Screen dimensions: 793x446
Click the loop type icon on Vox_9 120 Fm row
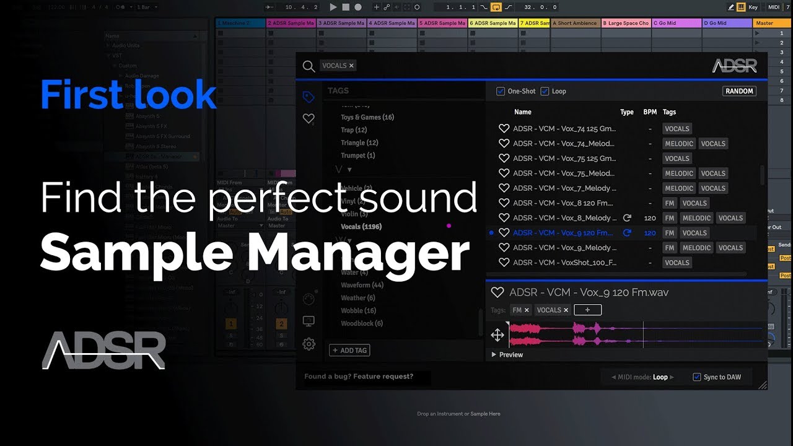click(x=627, y=233)
